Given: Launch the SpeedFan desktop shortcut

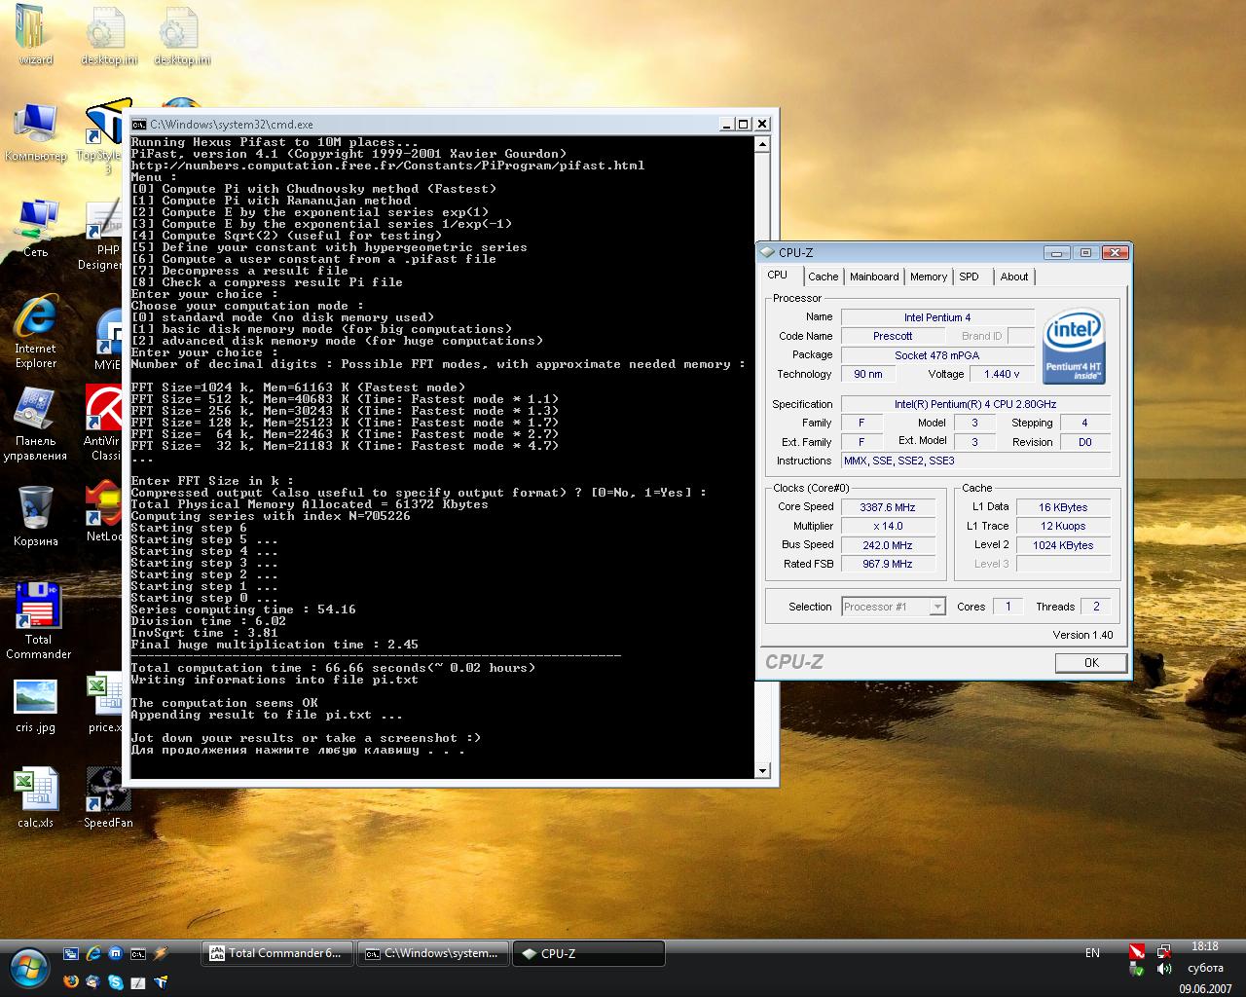Looking at the screenshot, I should (x=108, y=798).
